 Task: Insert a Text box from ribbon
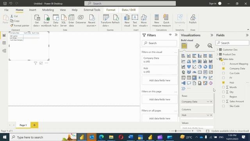[x=135, y=21]
